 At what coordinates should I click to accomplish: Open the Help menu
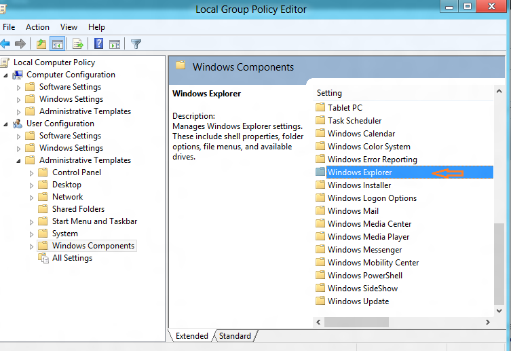click(x=96, y=27)
